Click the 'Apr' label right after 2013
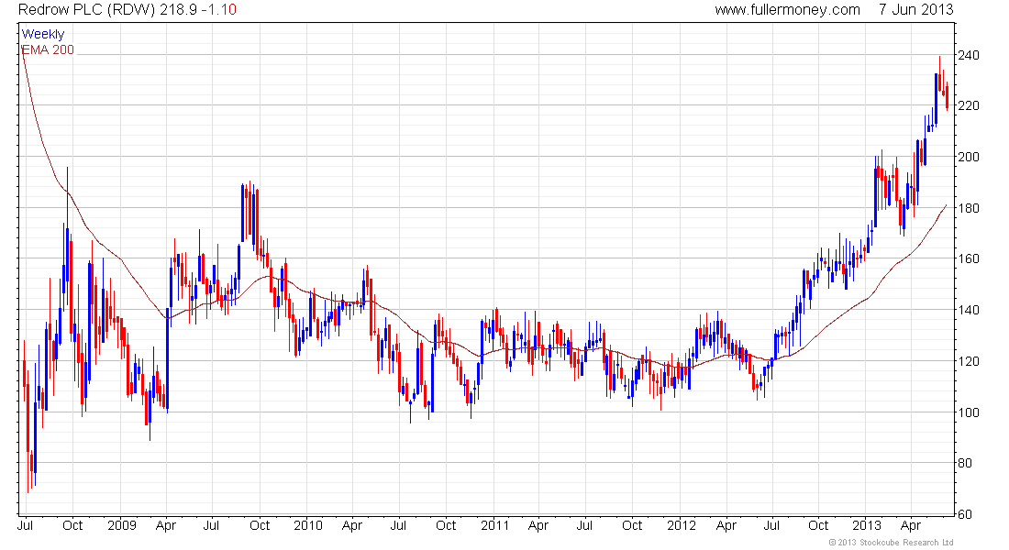 point(911,526)
